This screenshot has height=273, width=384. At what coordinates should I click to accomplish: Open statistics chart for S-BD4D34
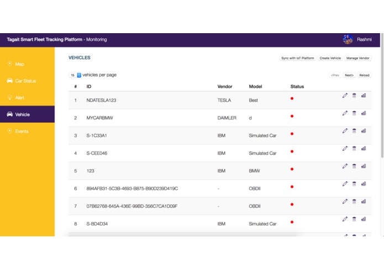[364, 219]
